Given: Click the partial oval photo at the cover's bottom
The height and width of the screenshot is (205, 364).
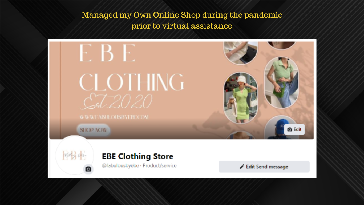Looking at the screenshot, I should pyautogui.click(x=241, y=135).
